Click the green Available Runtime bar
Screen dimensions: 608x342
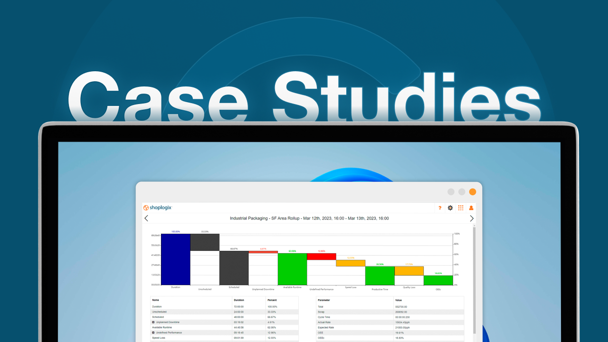pyautogui.click(x=292, y=269)
